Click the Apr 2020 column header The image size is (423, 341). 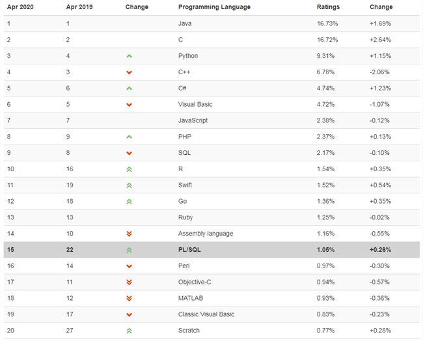pyautogui.click(x=20, y=7)
